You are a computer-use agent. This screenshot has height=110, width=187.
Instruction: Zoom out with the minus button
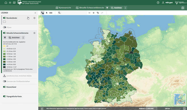[89, 13]
